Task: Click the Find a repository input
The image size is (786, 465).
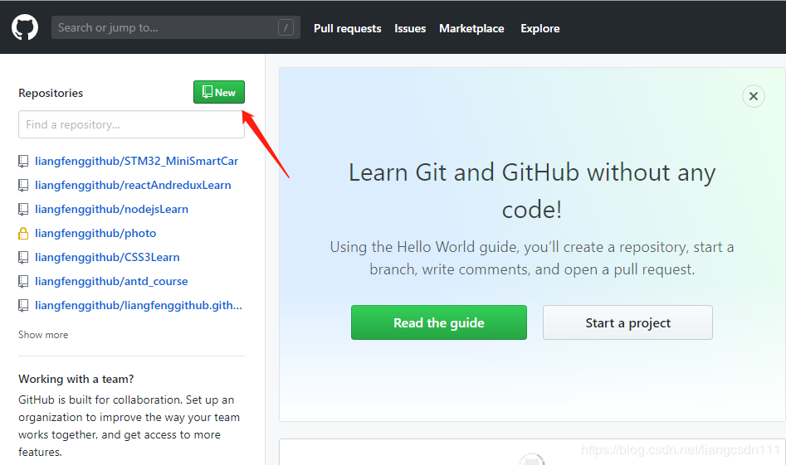Action: [x=131, y=124]
